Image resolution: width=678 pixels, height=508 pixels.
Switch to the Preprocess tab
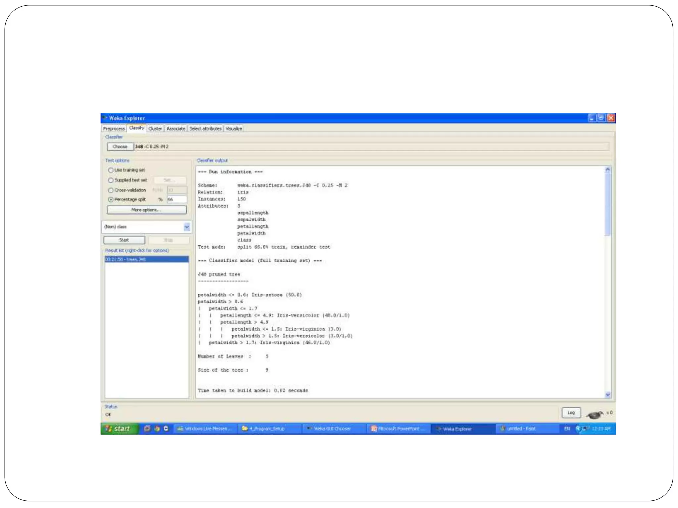tap(114, 129)
